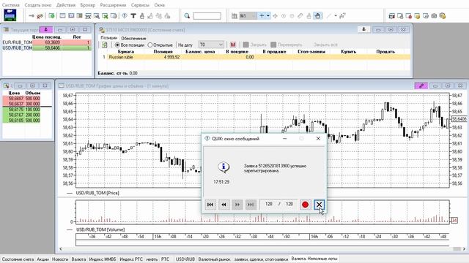Switch to the Обеспечение tab
Viewport: 469px width, 263px height.
pos(133,38)
